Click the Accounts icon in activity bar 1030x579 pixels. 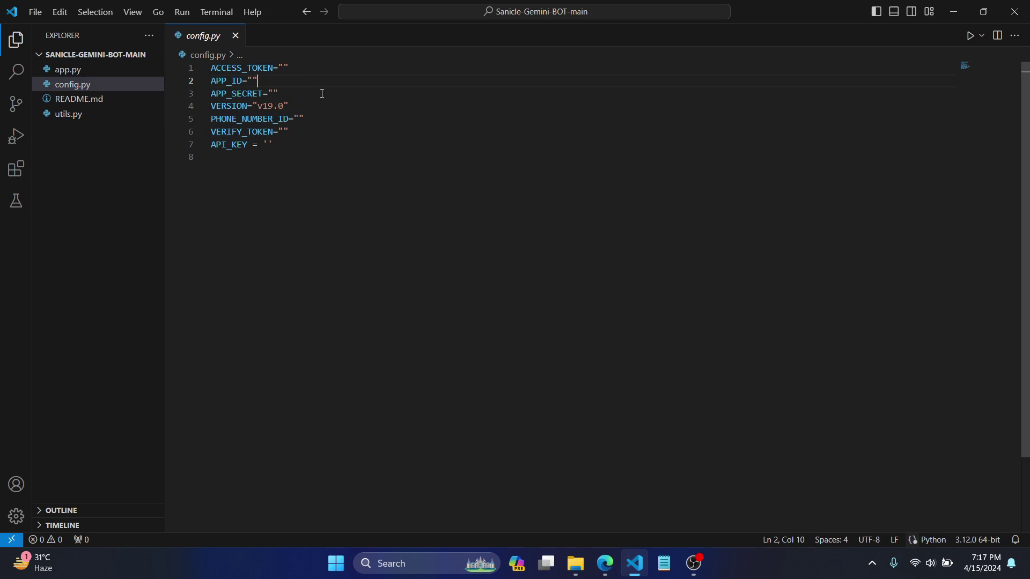pyautogui.click(x=16, y=485)
